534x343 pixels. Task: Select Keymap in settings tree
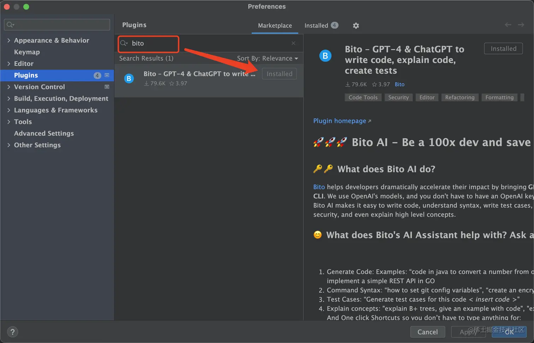(27, 52)
